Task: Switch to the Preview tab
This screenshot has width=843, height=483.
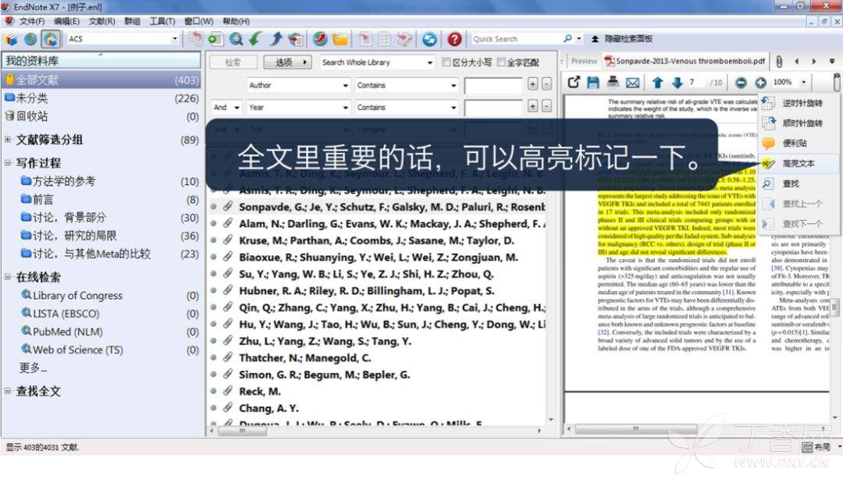Action: (x=584, y=61)
